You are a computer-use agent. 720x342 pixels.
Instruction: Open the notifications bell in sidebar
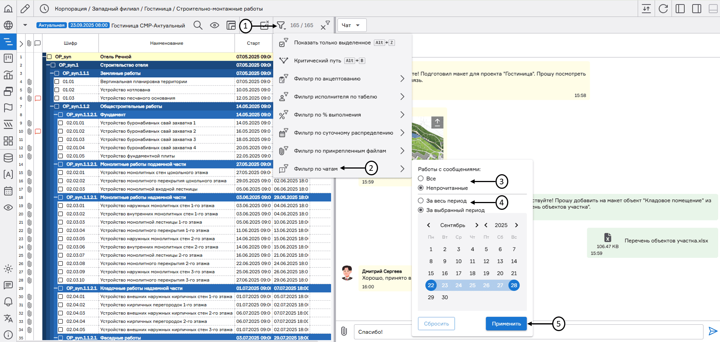point(8,302)
